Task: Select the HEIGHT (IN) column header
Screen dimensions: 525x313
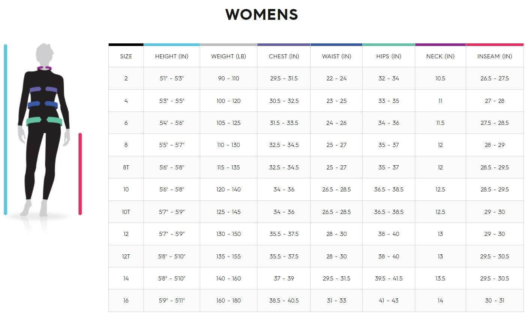Action: [x=172, y=56]
